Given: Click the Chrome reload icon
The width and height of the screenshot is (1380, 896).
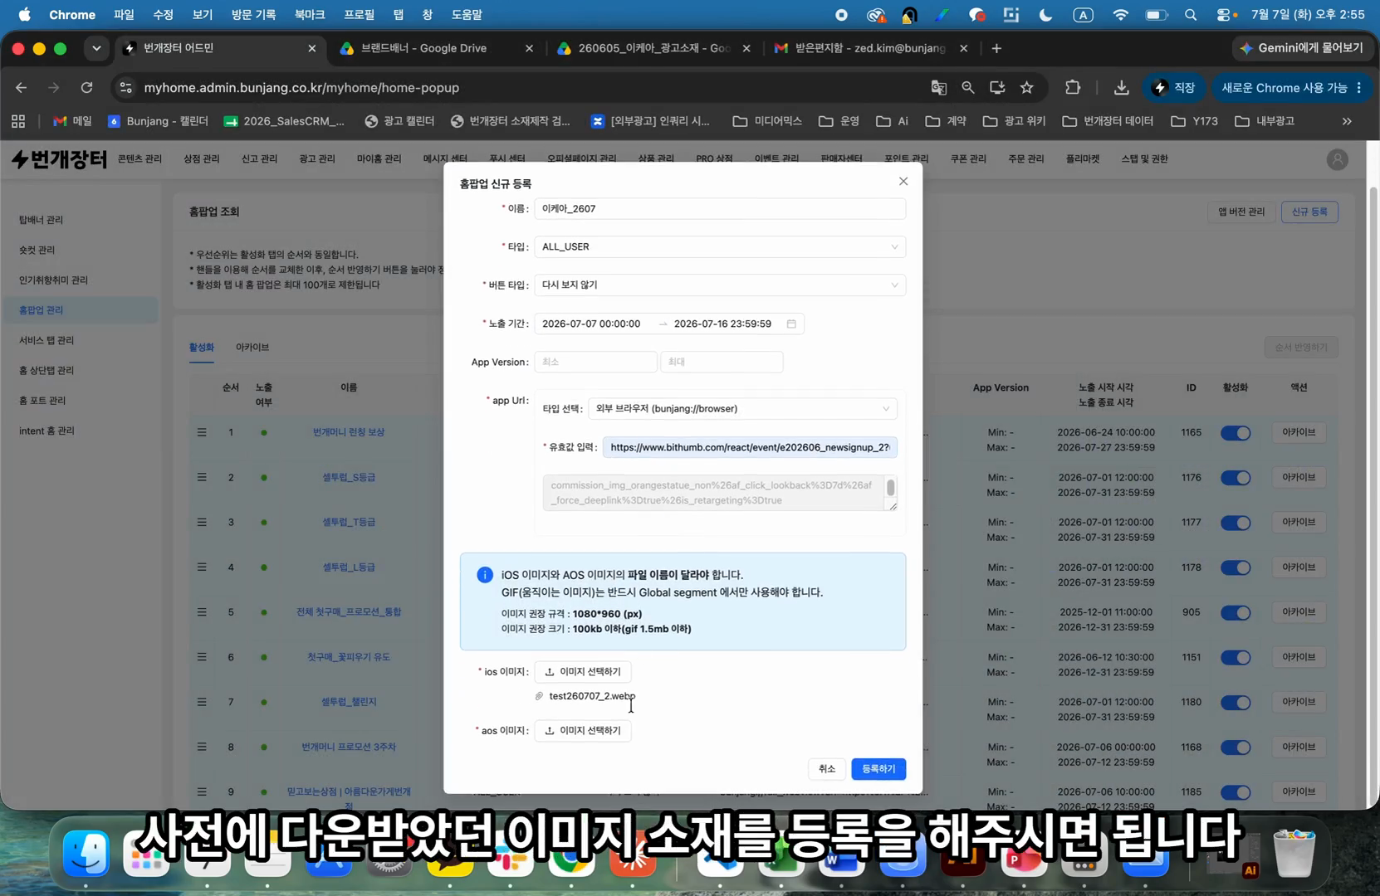Looking at the screenshot, I should (86, 87).
